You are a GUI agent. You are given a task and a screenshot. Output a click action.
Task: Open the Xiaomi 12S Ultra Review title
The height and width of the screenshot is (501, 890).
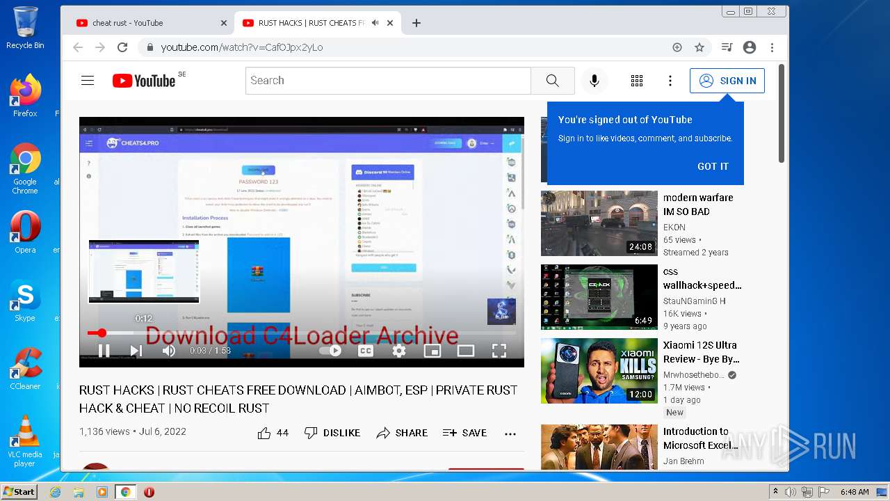[x=701, y=352]
